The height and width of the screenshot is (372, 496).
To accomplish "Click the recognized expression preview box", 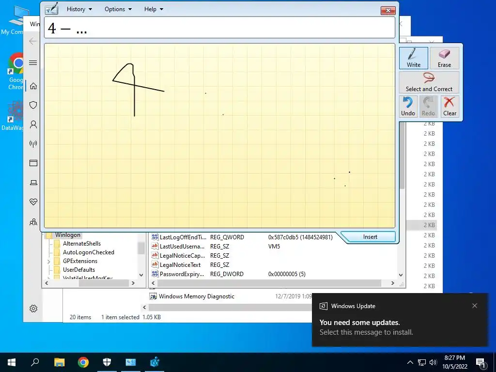I will click(219, 28).
